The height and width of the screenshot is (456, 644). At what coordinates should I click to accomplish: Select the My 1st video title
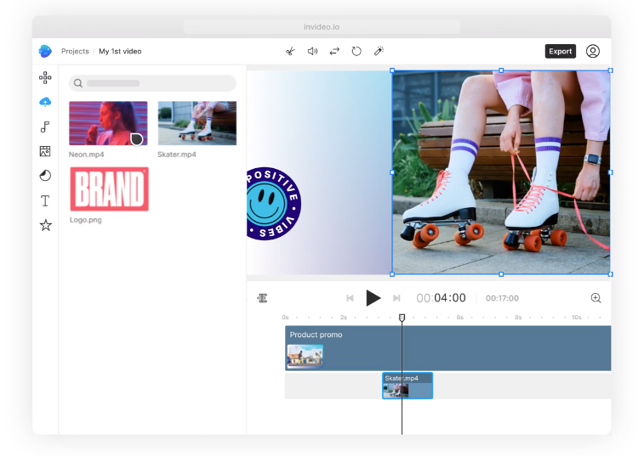point(120,51)
